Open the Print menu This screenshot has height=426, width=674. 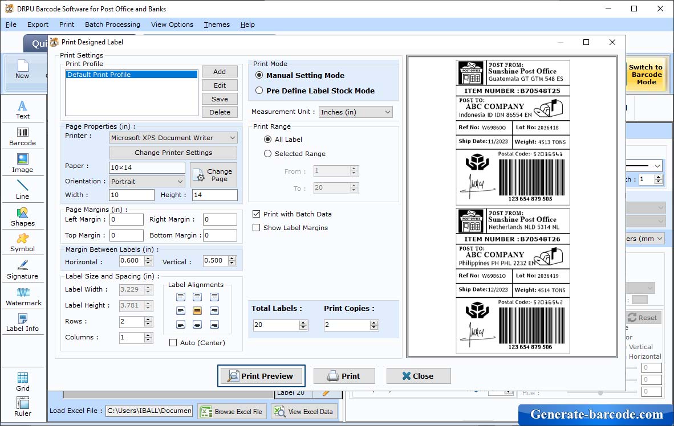(x=67, y=24)
